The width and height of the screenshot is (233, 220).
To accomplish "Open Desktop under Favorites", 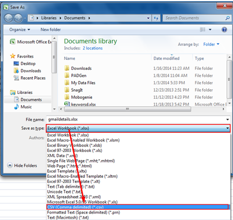I will pos(25,64).
